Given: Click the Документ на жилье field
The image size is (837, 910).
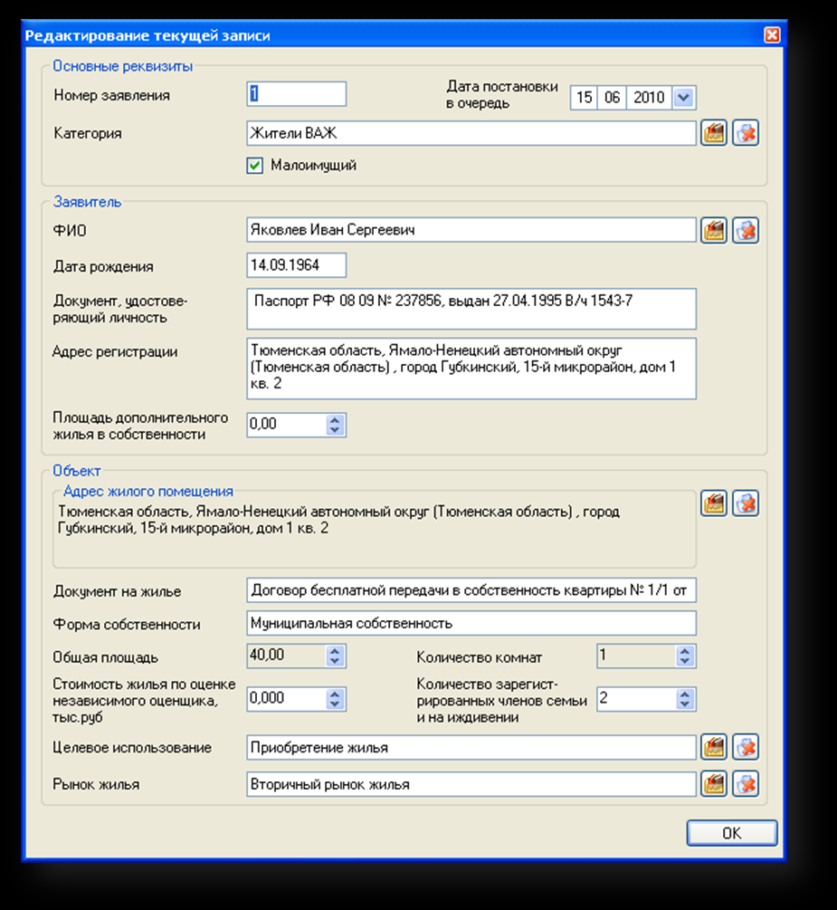Looking at the screenshot, I should point(471,590).
